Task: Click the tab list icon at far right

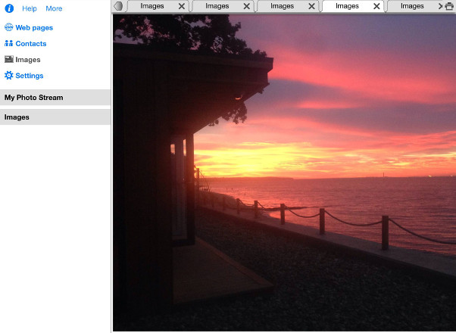Action: pyautogui.click(x=449, y=6)
